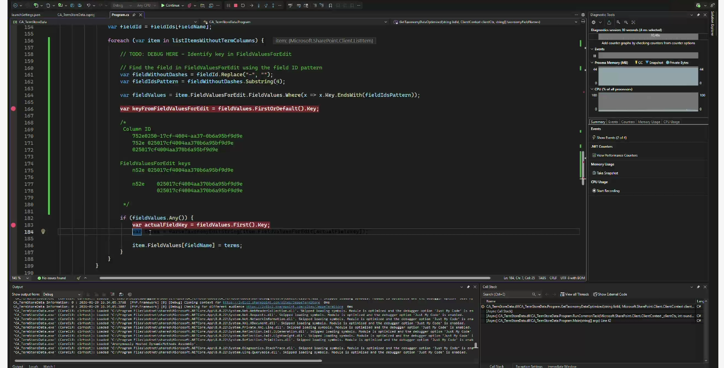Click the Continue debugging button
Image resolution: width=724 pixels, height=368 pixels.
[170, 6]
